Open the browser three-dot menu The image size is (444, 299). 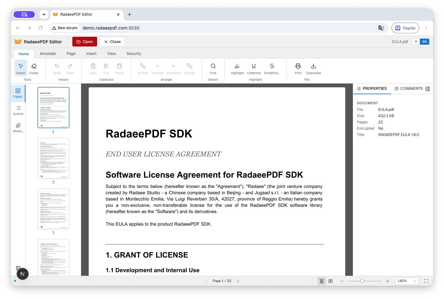click(426, 28)
